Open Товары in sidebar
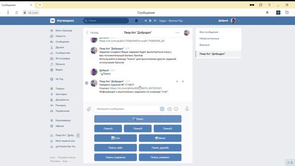Screen dimensions: 295x166 click(60, 89)
